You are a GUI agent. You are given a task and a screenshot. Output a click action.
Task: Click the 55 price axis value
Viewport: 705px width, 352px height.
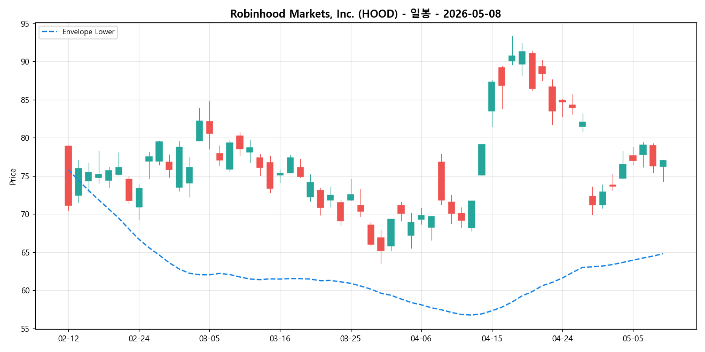26,329
